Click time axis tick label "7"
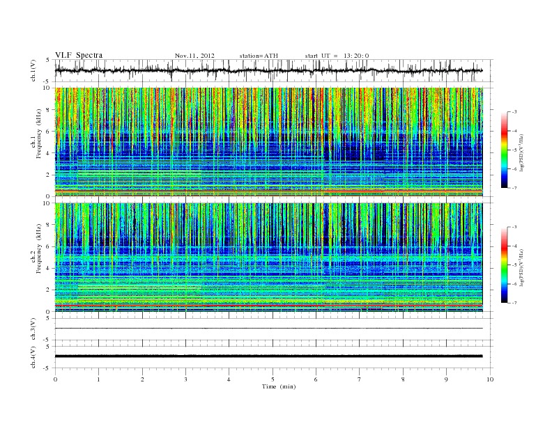 (360, 379)
